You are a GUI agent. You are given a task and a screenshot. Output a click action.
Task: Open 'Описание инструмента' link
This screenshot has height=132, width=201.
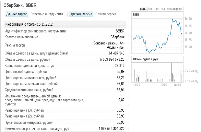(x=47, y=14)
